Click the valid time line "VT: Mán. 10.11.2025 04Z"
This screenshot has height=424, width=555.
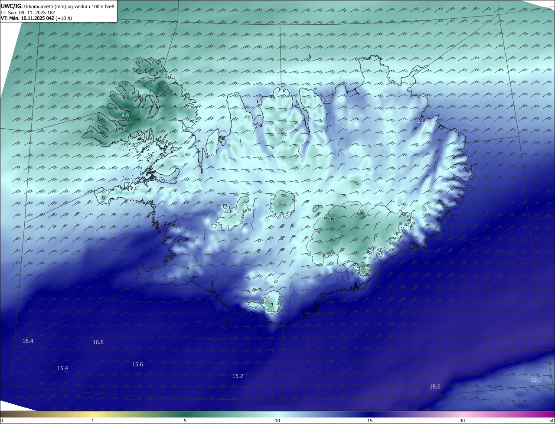click(x=27, y=18)
